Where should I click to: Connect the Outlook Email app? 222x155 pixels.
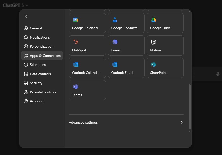[126, 68]
